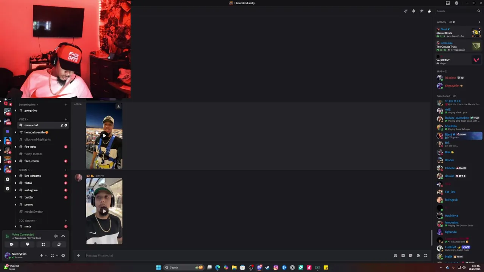Open user settings gear

(x=63, y=256)
